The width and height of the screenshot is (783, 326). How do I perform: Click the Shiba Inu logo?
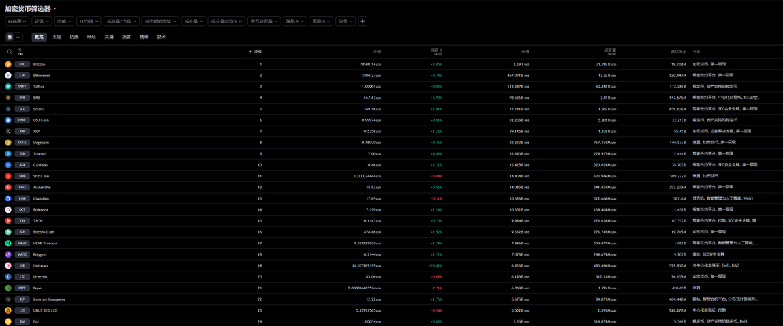8,176
